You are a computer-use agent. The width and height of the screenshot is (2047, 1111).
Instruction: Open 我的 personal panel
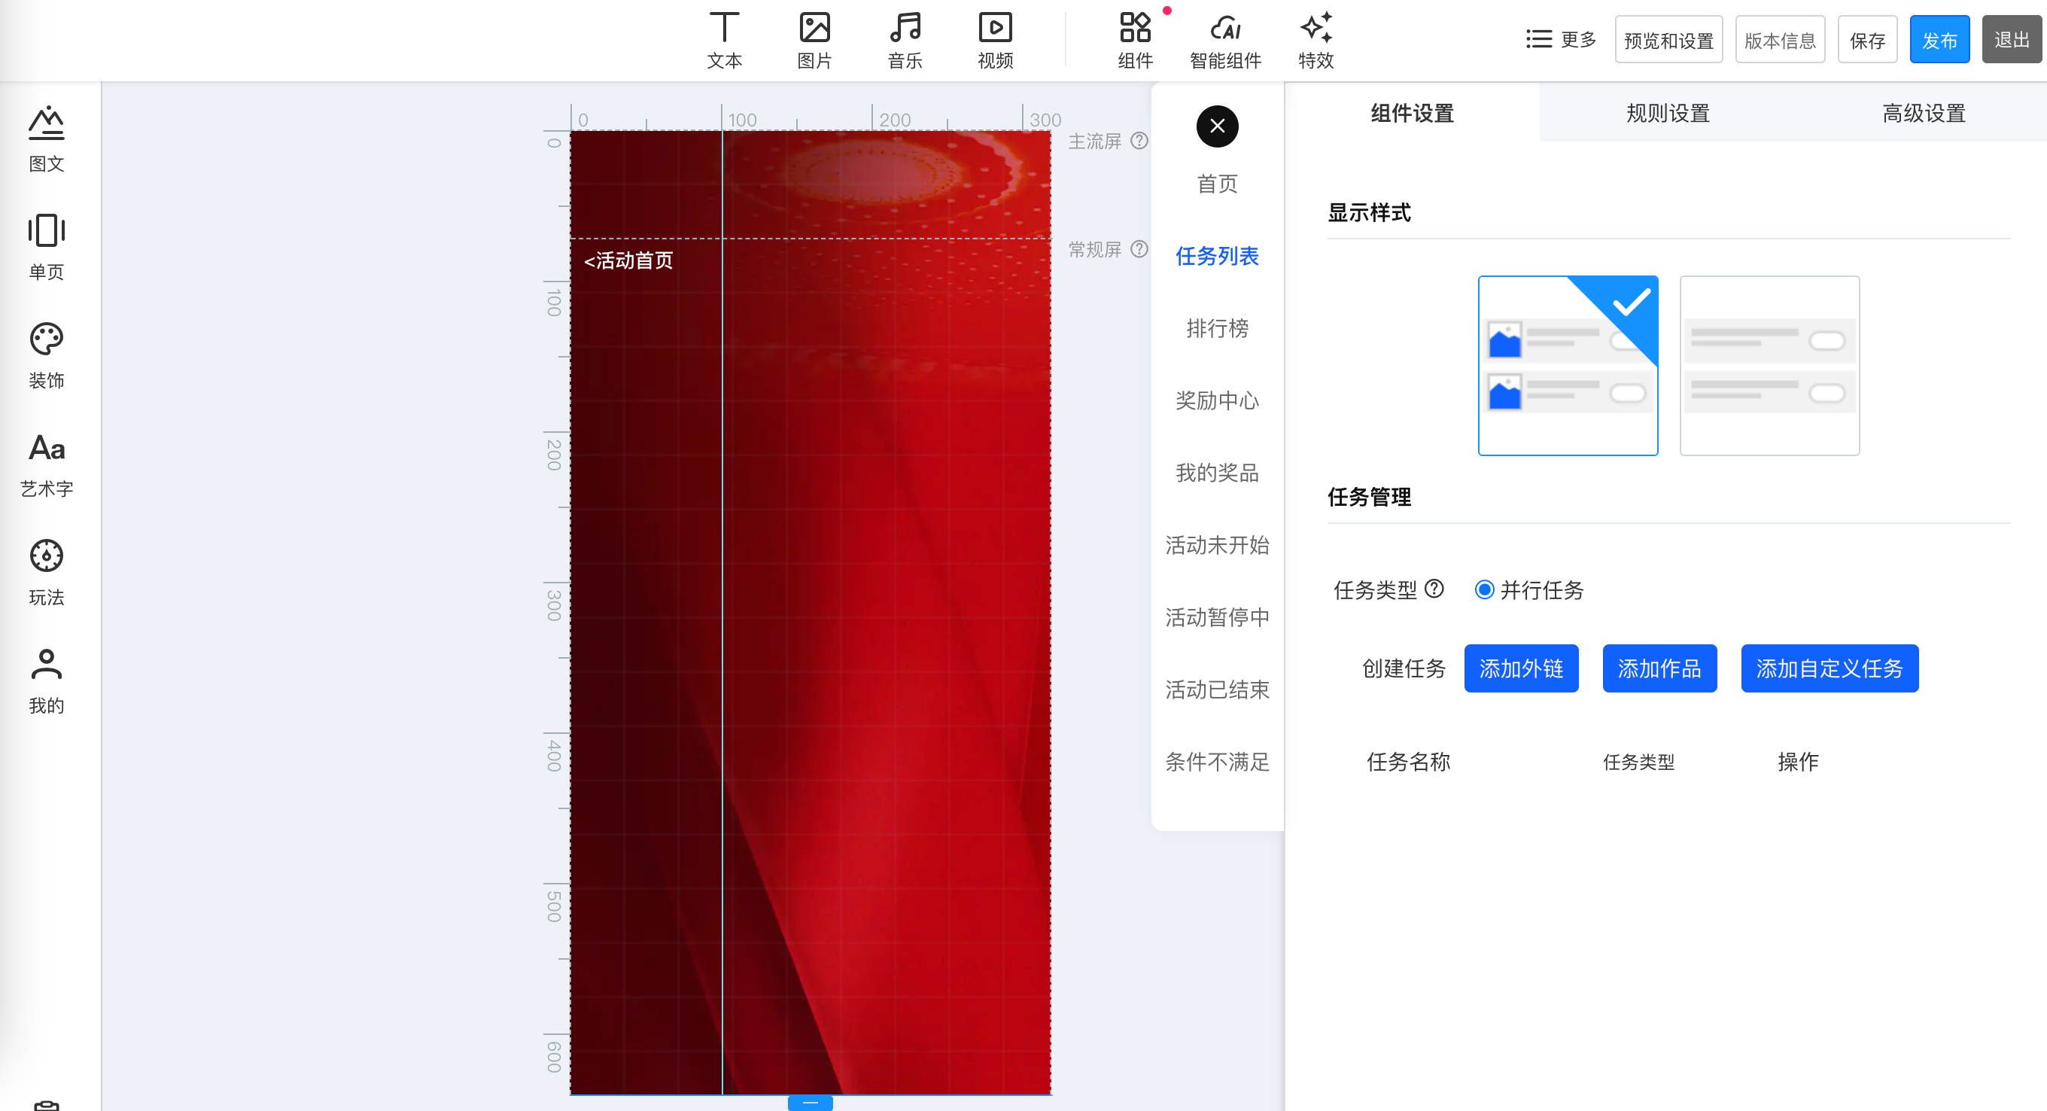pyautogui.click(x=46, y=681)
